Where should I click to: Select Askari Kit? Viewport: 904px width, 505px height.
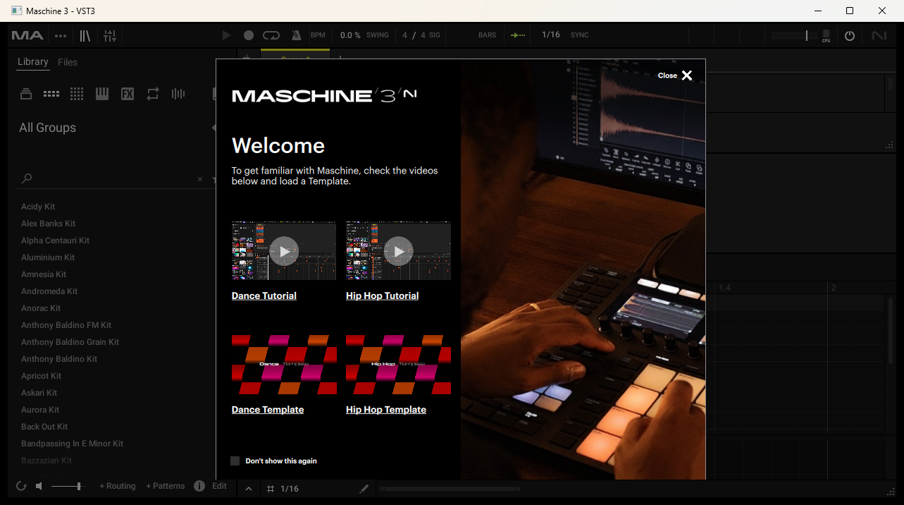coord(39,393)
